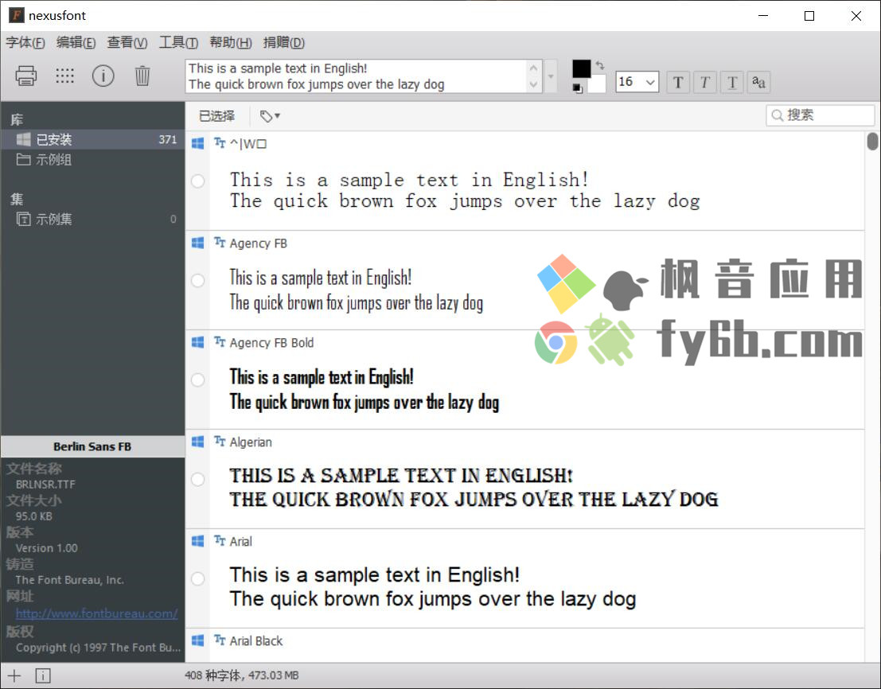Image resolution: width=881 pixels, height=689 pixels.
Task: Click Windows icon beside ^|W font
Action: [x=198, y=143]
